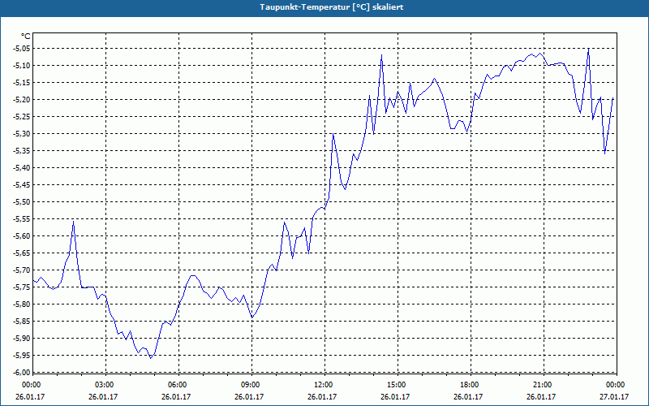Pick the '26.01.17' date under 15:00

[395, 396]
